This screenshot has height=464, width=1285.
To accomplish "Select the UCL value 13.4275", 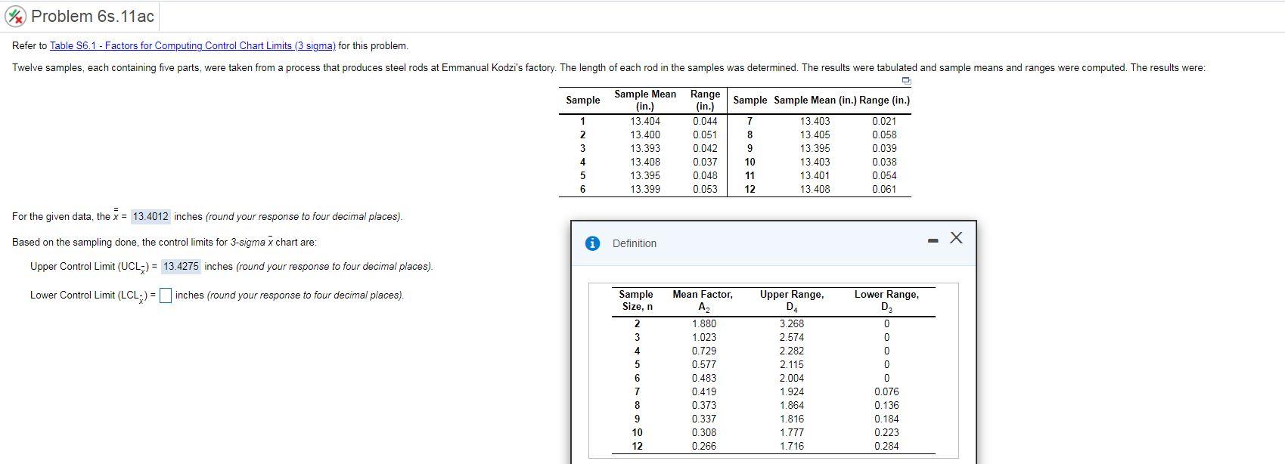I will pos(182,266).
